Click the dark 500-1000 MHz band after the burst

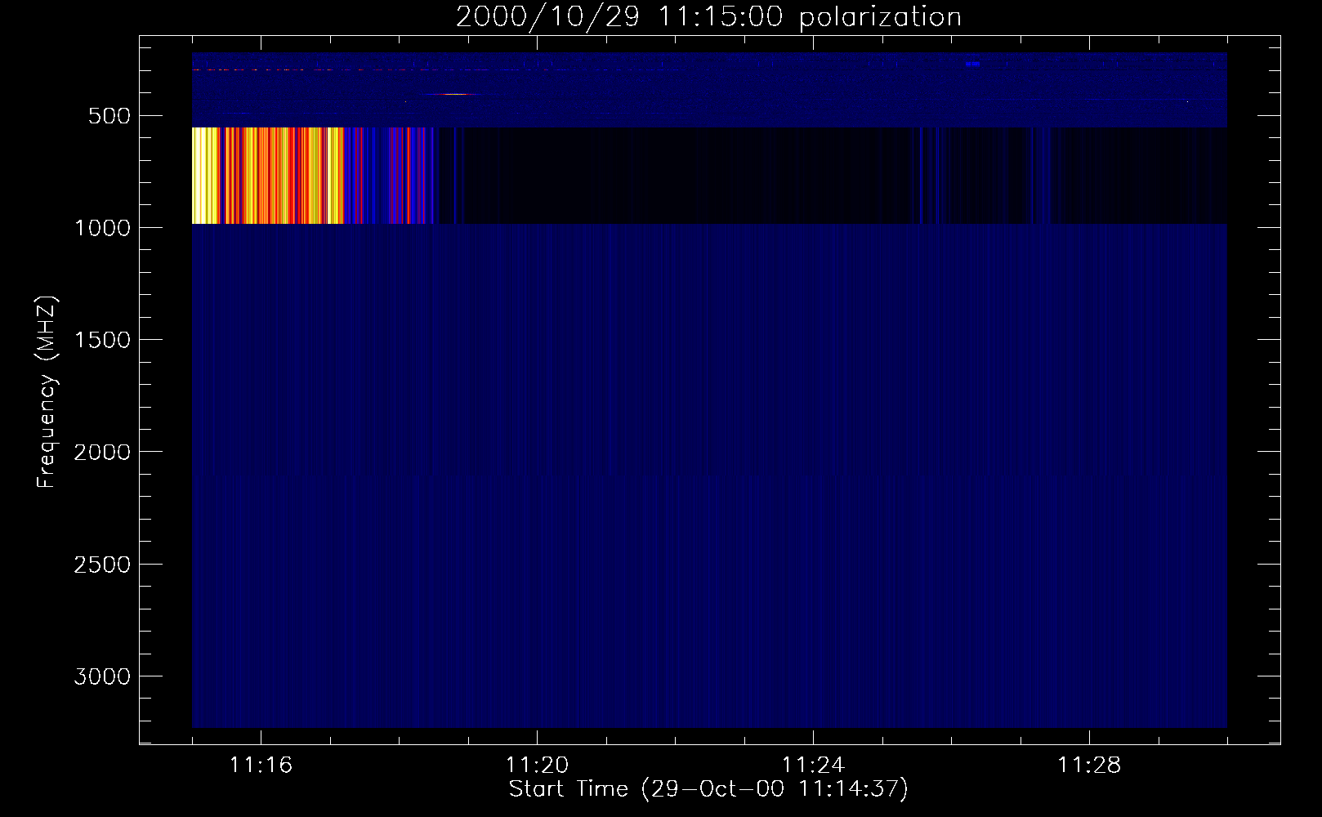click(833, 176)
